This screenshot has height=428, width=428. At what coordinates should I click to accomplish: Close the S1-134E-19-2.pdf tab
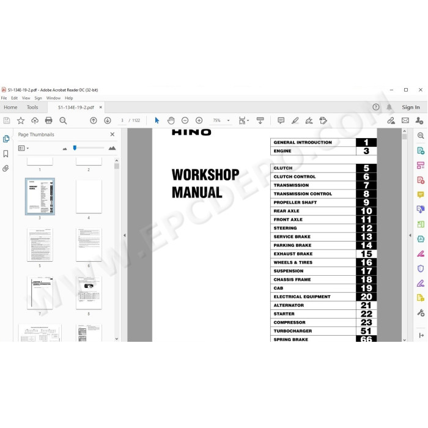tap(101, 107)
